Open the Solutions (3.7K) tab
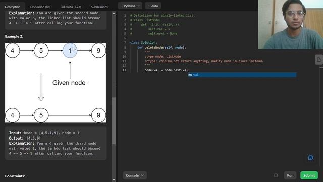Image resolution: width=323 pixels, height=182 pixels. (x=71, y=7)
